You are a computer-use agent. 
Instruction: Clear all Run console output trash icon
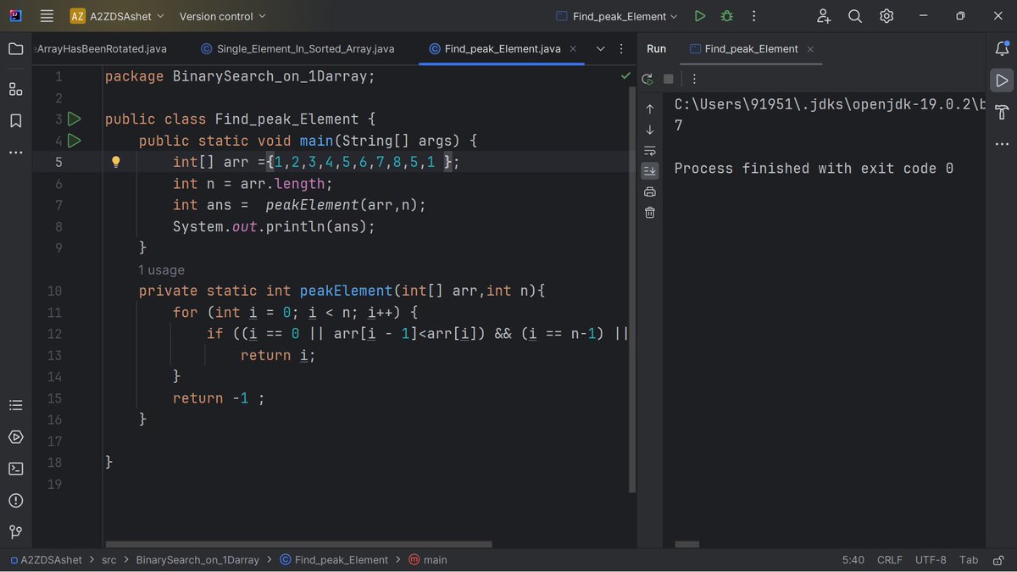pos(650,213)
